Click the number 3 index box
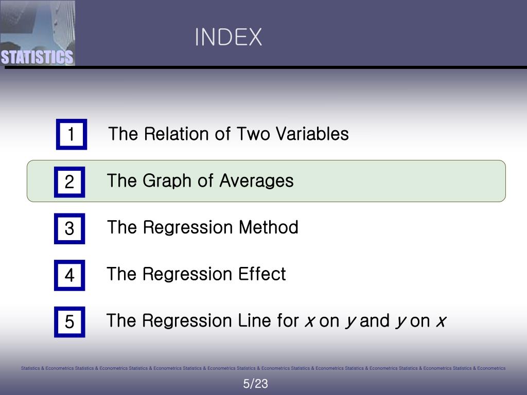Image resolution: width=527 pixels, height=395 pixels. (x=69, y=228)
